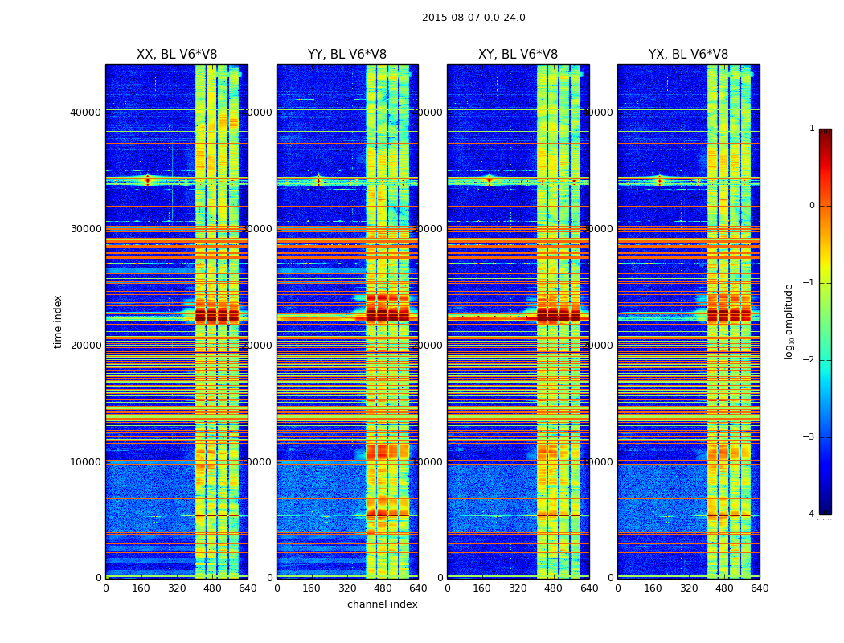Click the red hotspot near channel 190 in the XX panel
The image size is (844, 643).
147,181
